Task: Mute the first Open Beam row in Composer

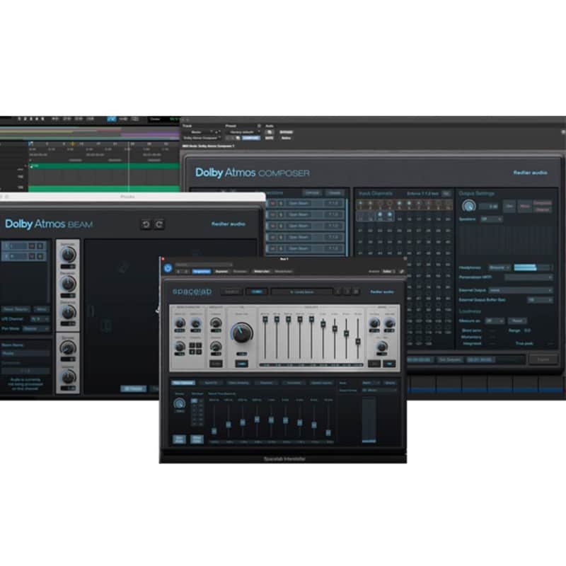Action: coord(272,204)
